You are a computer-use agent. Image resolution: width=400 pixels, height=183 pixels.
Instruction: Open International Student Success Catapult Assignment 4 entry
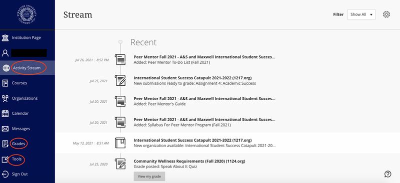pos(192,78)
